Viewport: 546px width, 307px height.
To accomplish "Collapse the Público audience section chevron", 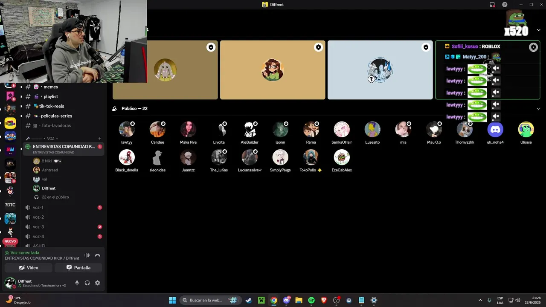I will pyautogui.click(x=538, y=109).
